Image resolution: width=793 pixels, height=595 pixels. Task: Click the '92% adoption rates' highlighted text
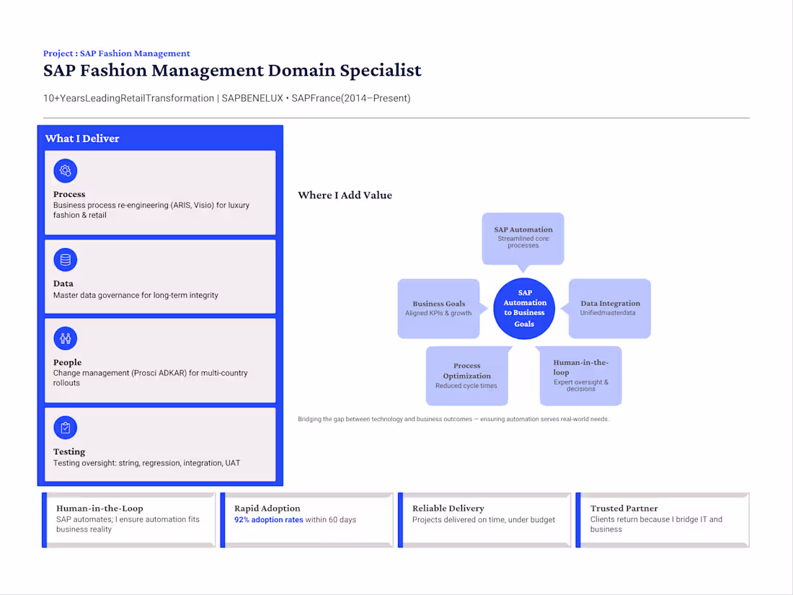(269, 519)
